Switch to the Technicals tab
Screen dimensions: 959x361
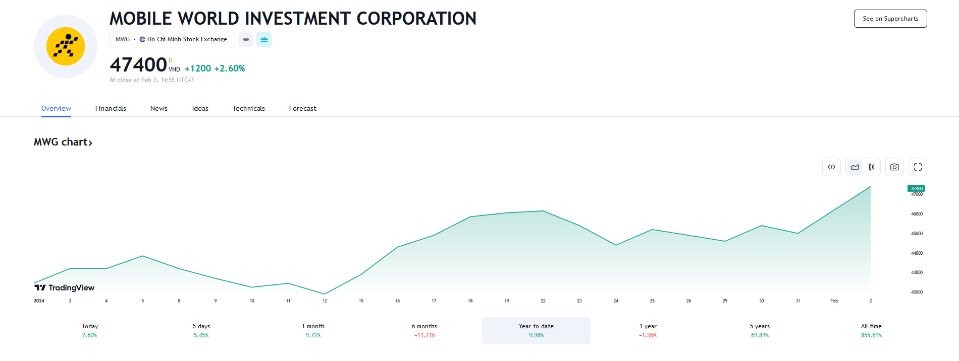click(248, 108)
